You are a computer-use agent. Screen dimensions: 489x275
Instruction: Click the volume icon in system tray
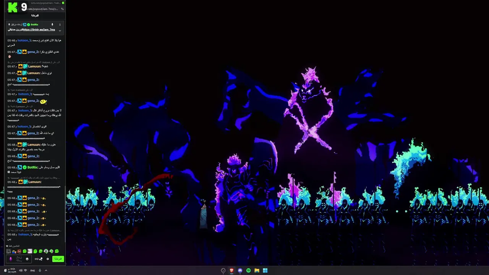[21, 270]
